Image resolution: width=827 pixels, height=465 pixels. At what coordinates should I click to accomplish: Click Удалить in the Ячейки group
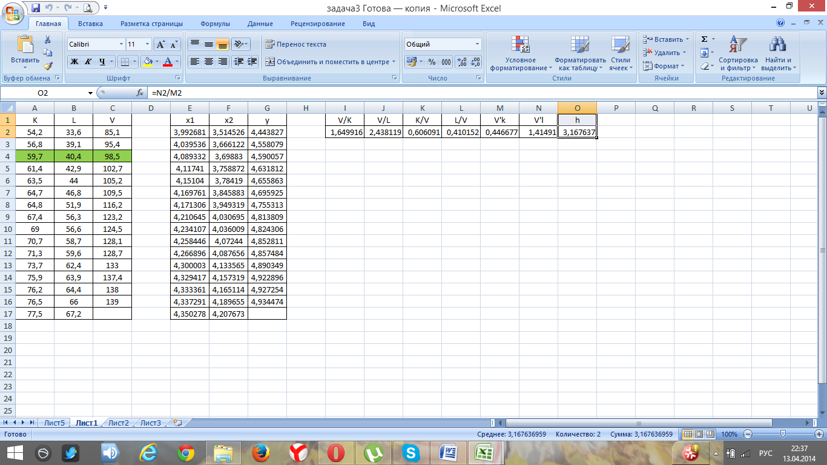(664, 53)
